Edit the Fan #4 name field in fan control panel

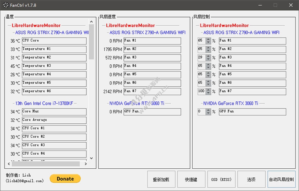(x=252, y=66)
